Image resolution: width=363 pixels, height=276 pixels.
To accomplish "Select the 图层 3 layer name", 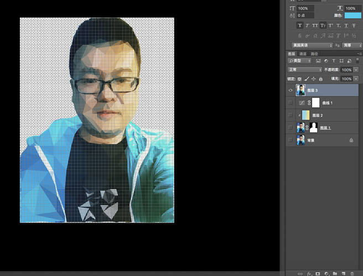I will tap(312, 91).
